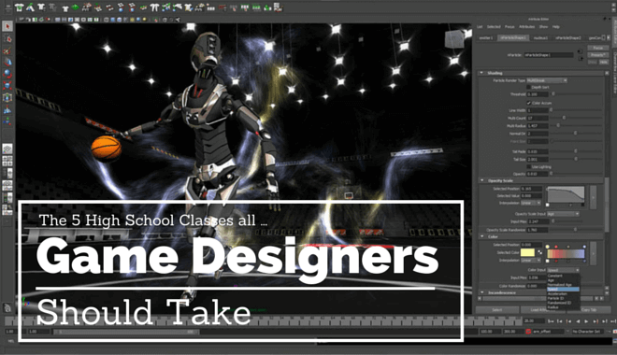Click the Color Input dropdown field
This screenshot has width=617, height=355.
563,270
